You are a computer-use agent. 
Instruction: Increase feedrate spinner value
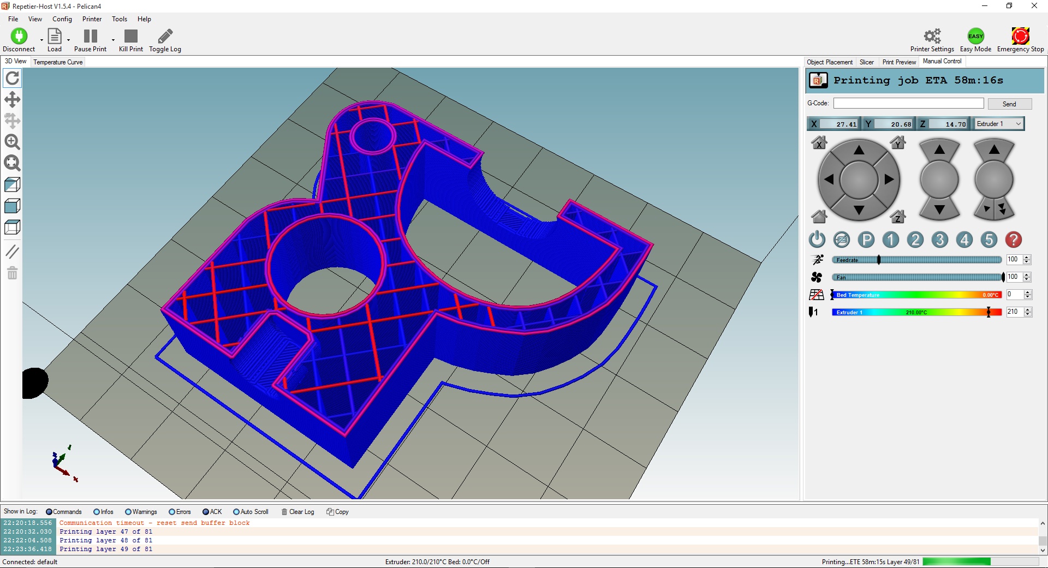[1027, 258]
